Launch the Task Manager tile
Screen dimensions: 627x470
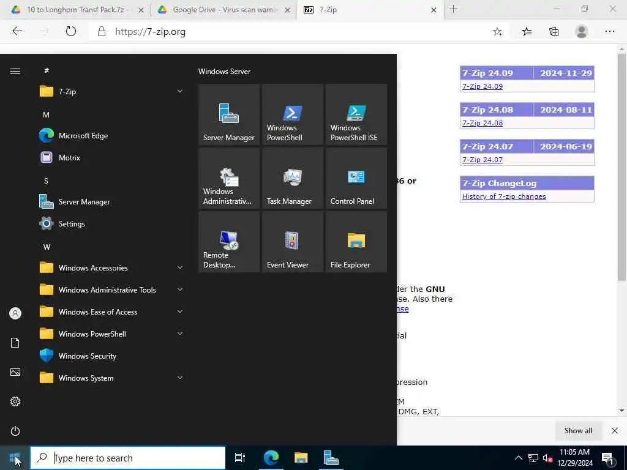tap(292, 178)
